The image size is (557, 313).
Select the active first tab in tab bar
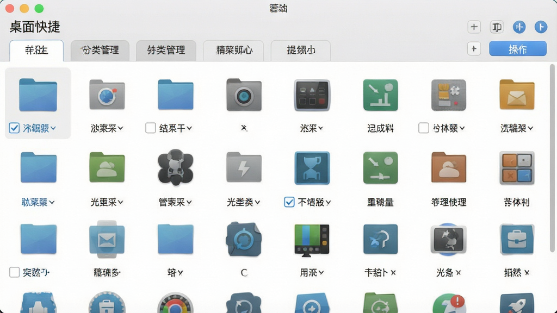click(36, 51)
